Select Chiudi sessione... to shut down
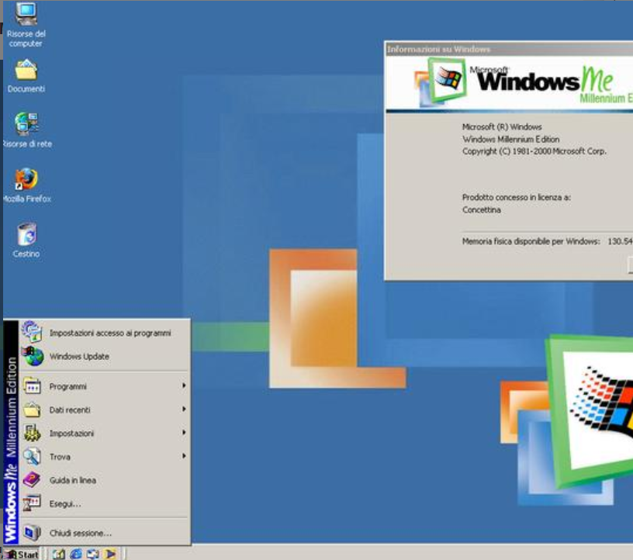 (80, 533)
